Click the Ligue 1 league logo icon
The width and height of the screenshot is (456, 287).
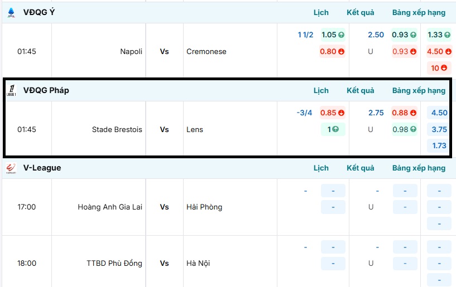tap(11, 90)
